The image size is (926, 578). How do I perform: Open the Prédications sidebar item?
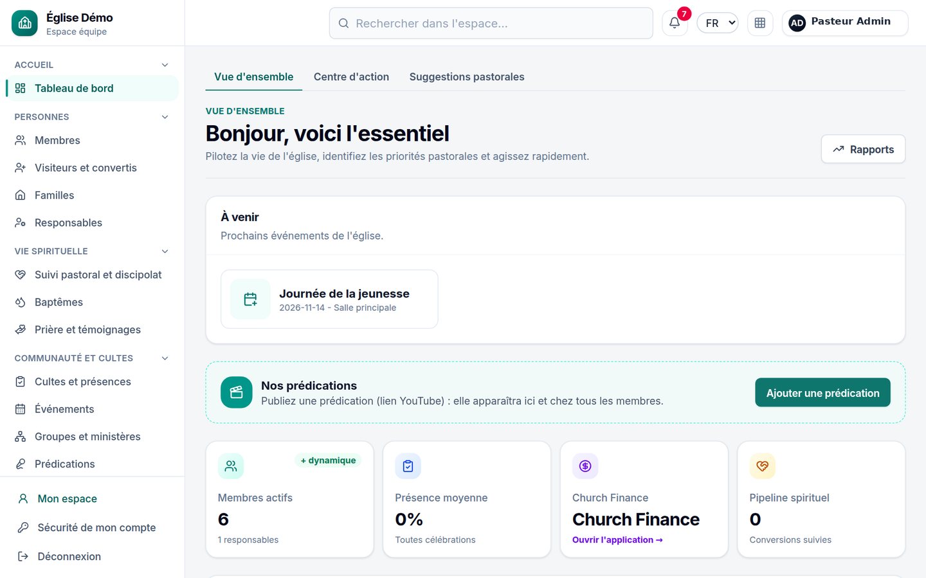92,464
